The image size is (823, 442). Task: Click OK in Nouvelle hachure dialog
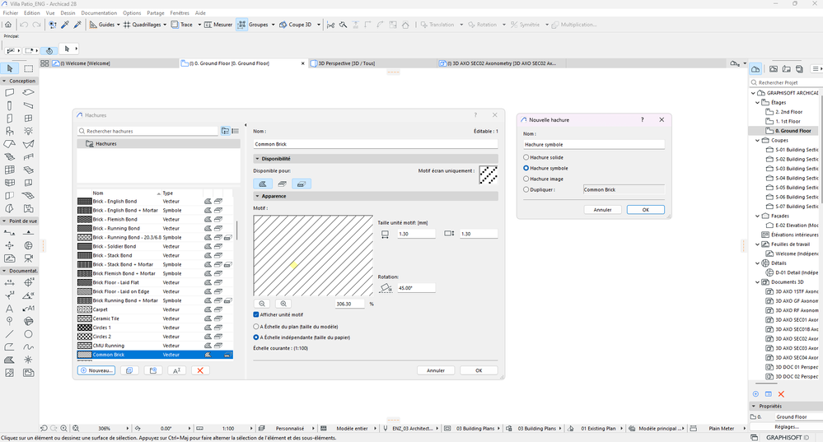pyautogui.click(x=646, y=210)
